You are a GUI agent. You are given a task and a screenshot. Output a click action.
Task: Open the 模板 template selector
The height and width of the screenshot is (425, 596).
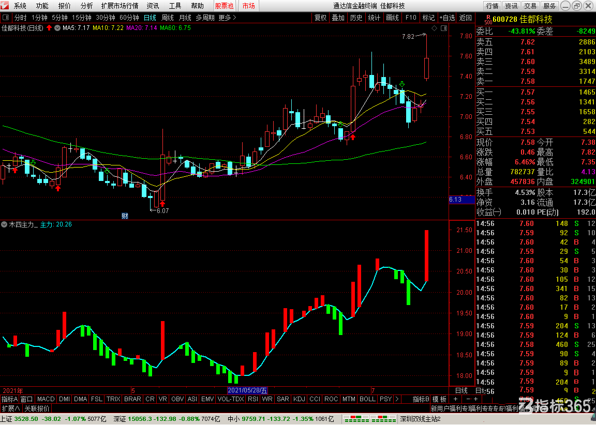coord(439,399)
